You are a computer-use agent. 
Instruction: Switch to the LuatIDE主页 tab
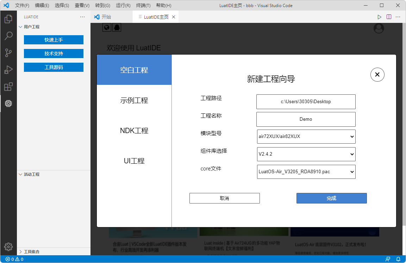pyautogui.click(x=156, y=17)
